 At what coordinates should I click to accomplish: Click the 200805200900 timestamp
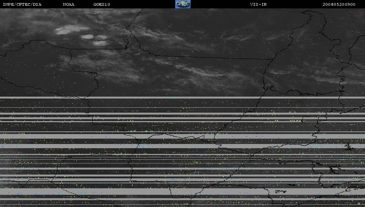339,5
